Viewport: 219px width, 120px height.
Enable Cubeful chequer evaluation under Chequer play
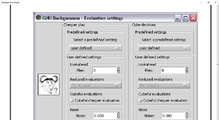(72, 100)
